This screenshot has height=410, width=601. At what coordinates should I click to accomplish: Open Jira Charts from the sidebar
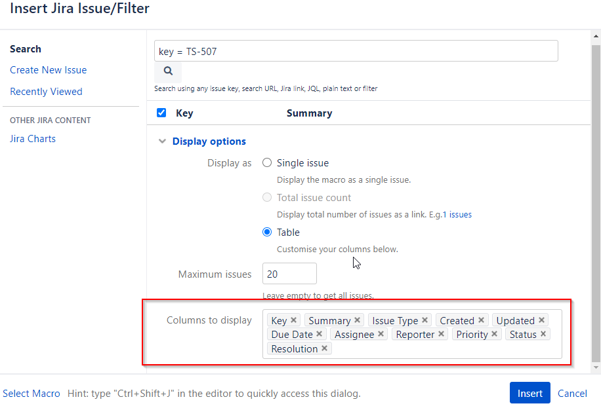[32, 138]
